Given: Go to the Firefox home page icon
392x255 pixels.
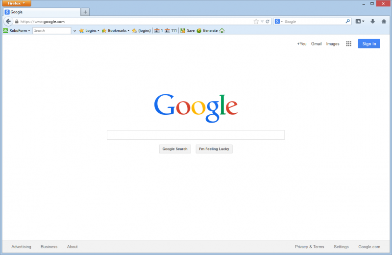Looking at the screenshot, I should 384,21.
